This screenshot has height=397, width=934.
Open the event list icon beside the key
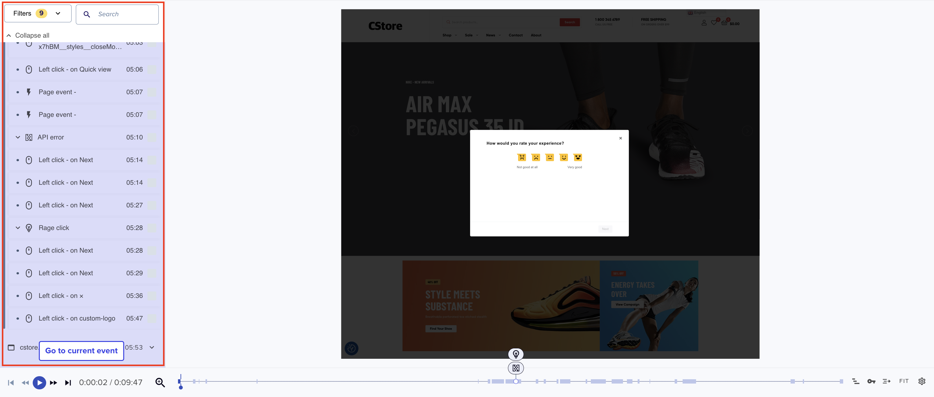click(x=856, y=381)
